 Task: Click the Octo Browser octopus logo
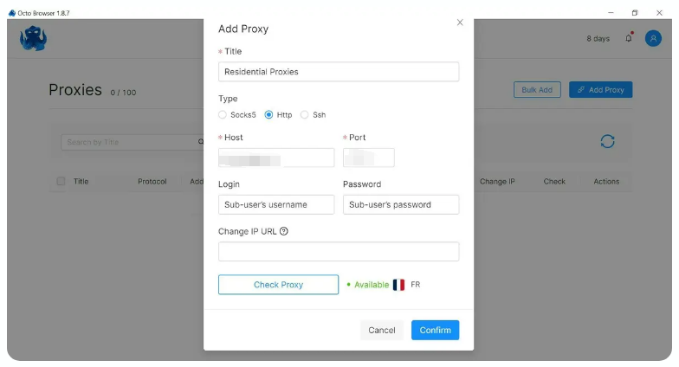[x=33, y=38]
